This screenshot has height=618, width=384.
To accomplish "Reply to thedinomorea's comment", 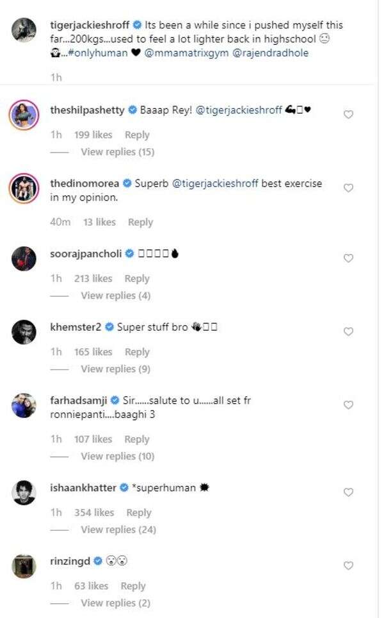I will click(x=140, y=222).
